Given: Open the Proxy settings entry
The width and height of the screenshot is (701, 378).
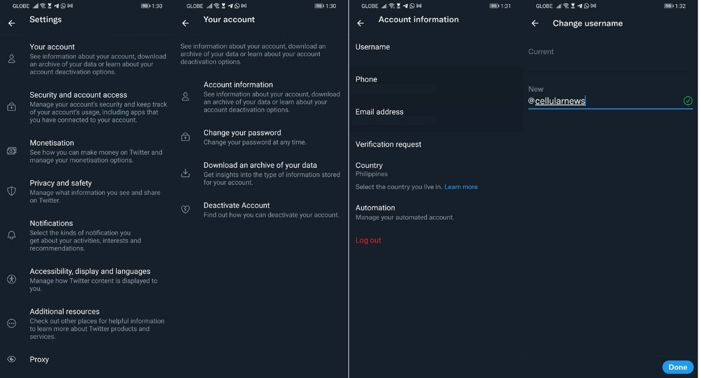Looking at the screenshot, I should point(39,359).
